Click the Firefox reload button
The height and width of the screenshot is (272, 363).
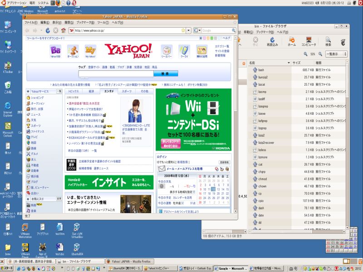48,30
